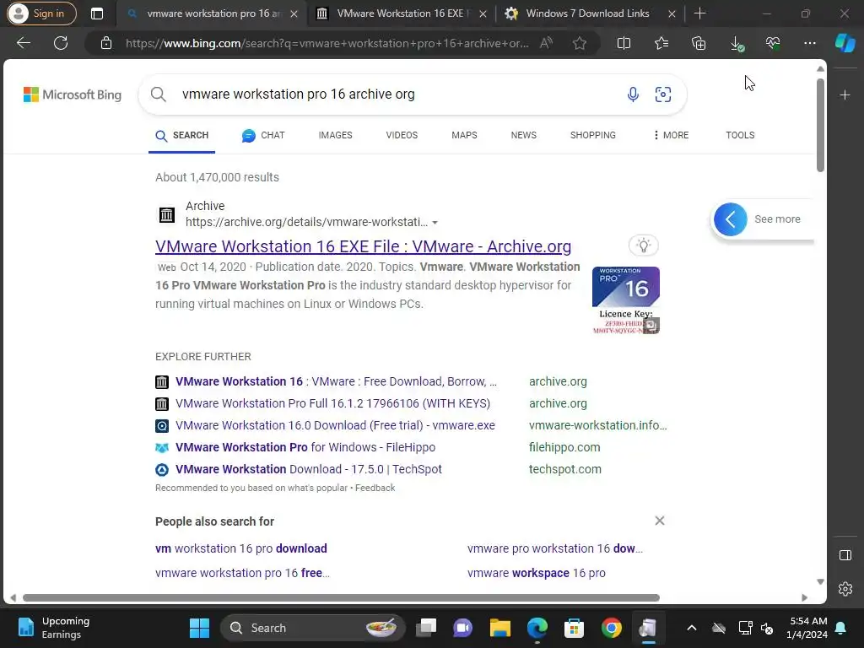Viewport: 864px width, 648px height.
Task: Click the browser address bar URL
Action: tap(327, 43)
